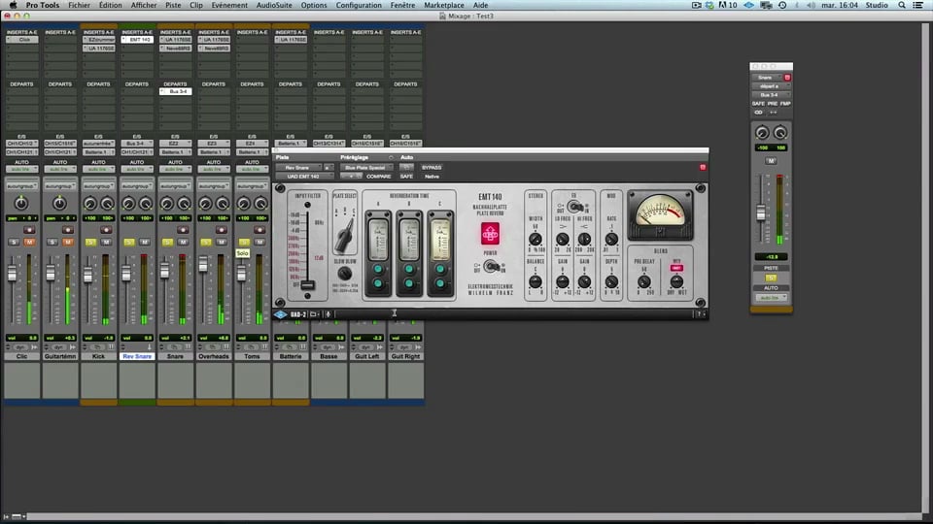
Task: Click the volume icon in menu bar
Action: pyautogui.click(x=811, y=5)
